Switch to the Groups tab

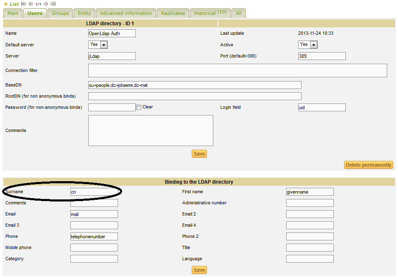(x=60, y=13)
